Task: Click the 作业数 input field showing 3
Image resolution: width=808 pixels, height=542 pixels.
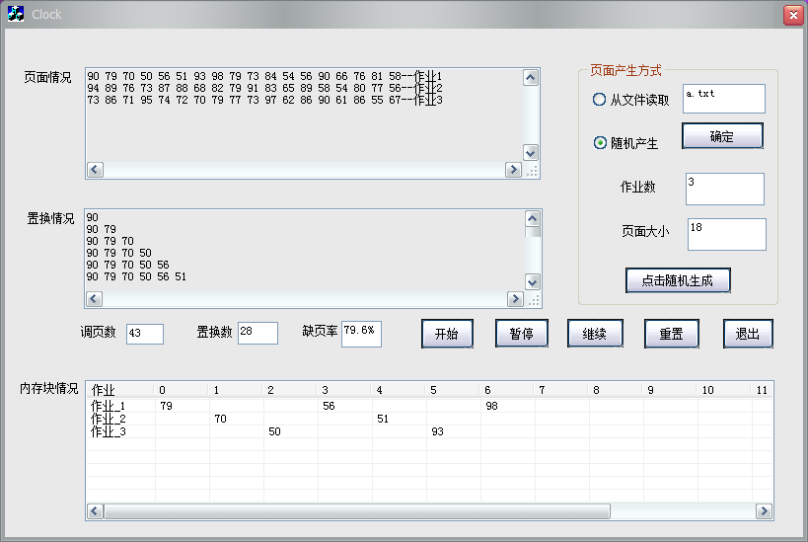Action: pyautogui.click(x=724, y=189)
